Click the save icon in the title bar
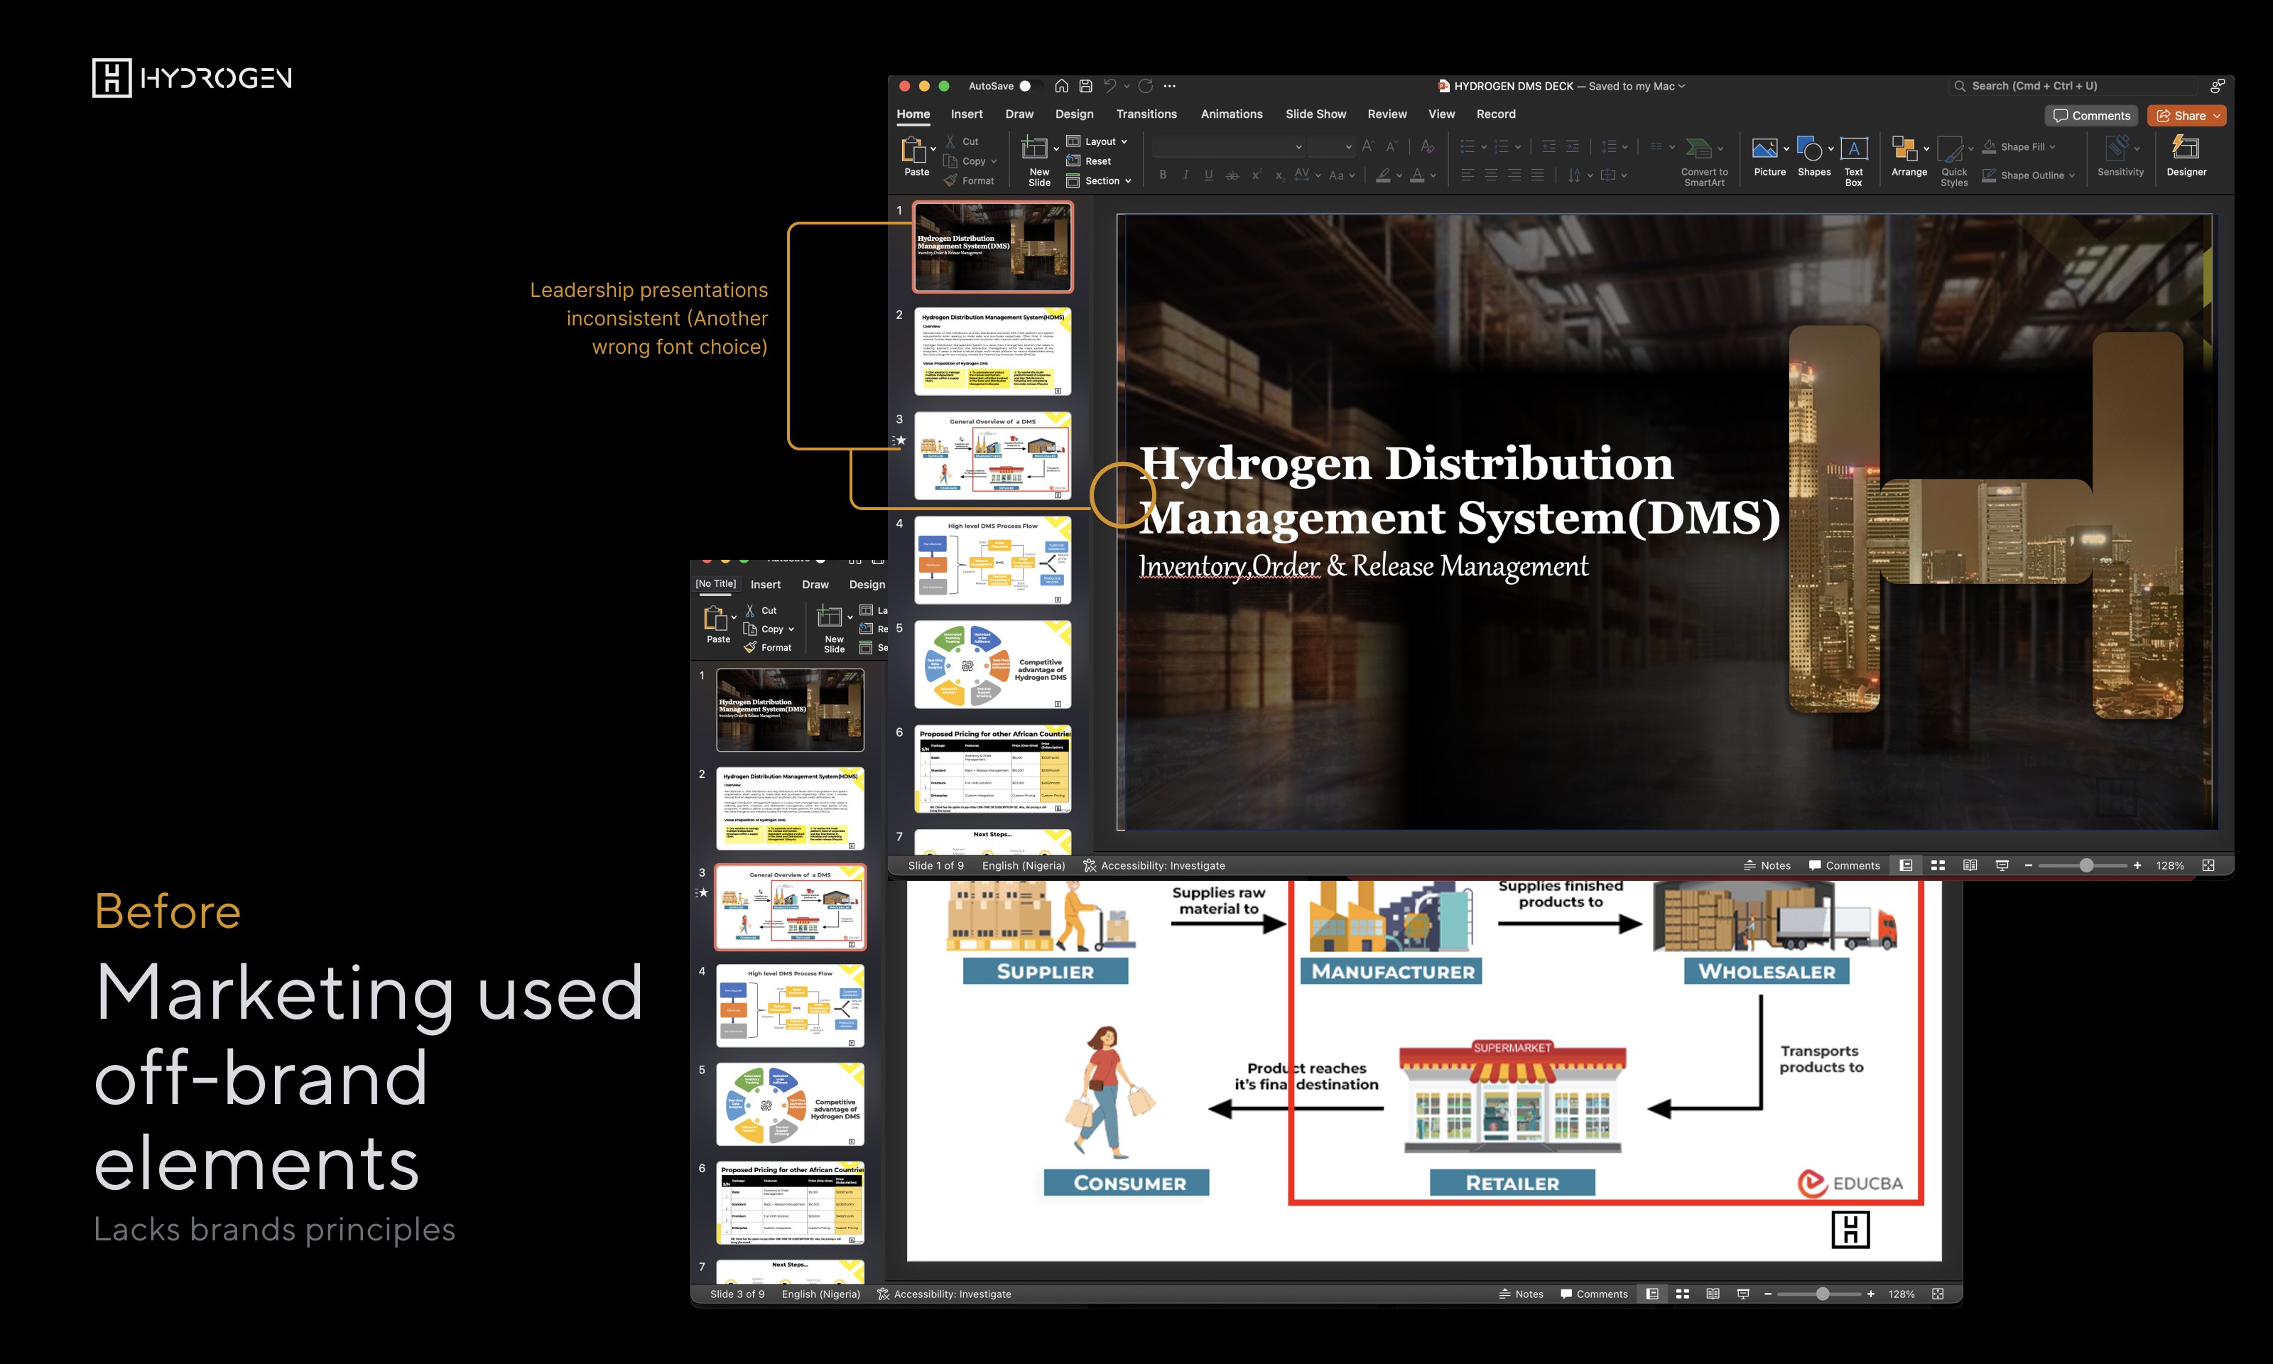The height and width of the screenshot is (1364, 2273). tap(1085, 85)
